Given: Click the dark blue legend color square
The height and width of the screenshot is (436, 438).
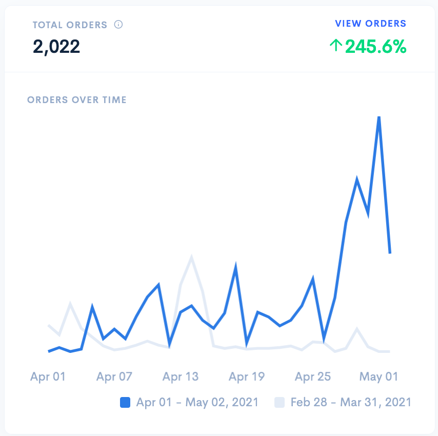Looking at the screenshot, I should [125, 402].
